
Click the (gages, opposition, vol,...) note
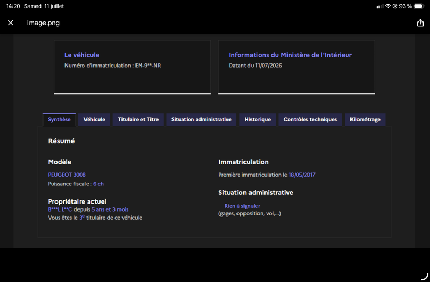(x=249, y=213)
